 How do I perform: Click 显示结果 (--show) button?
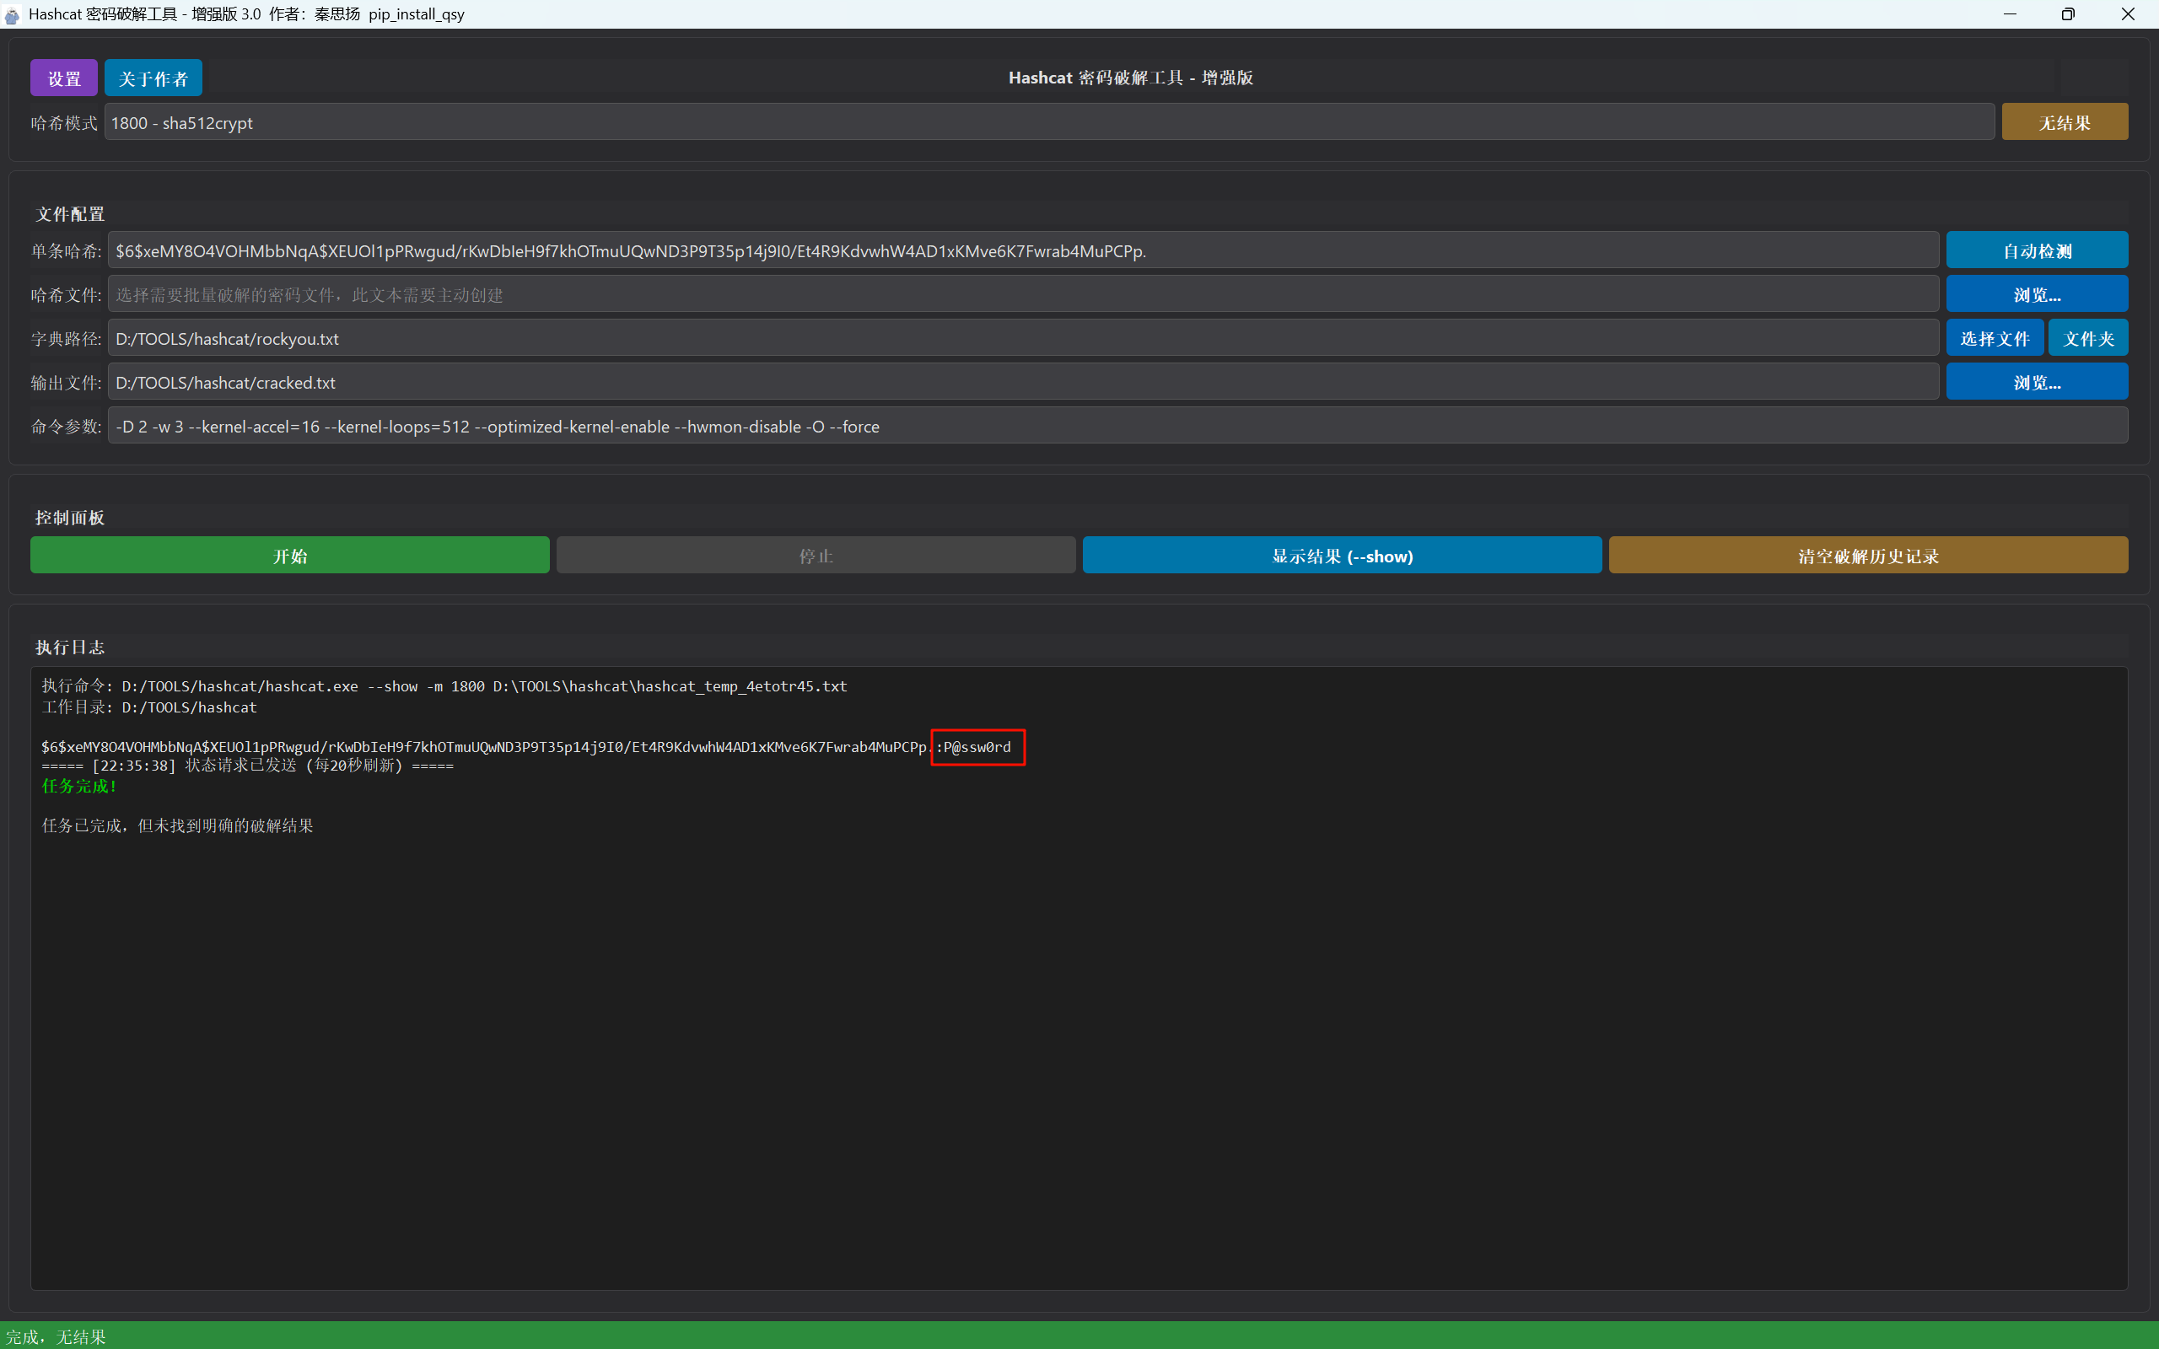click(x=1342, y=555)
